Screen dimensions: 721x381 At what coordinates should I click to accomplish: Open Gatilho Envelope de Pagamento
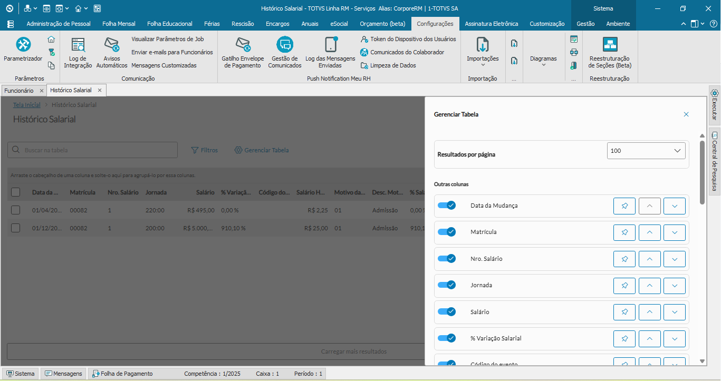point(243,53)
